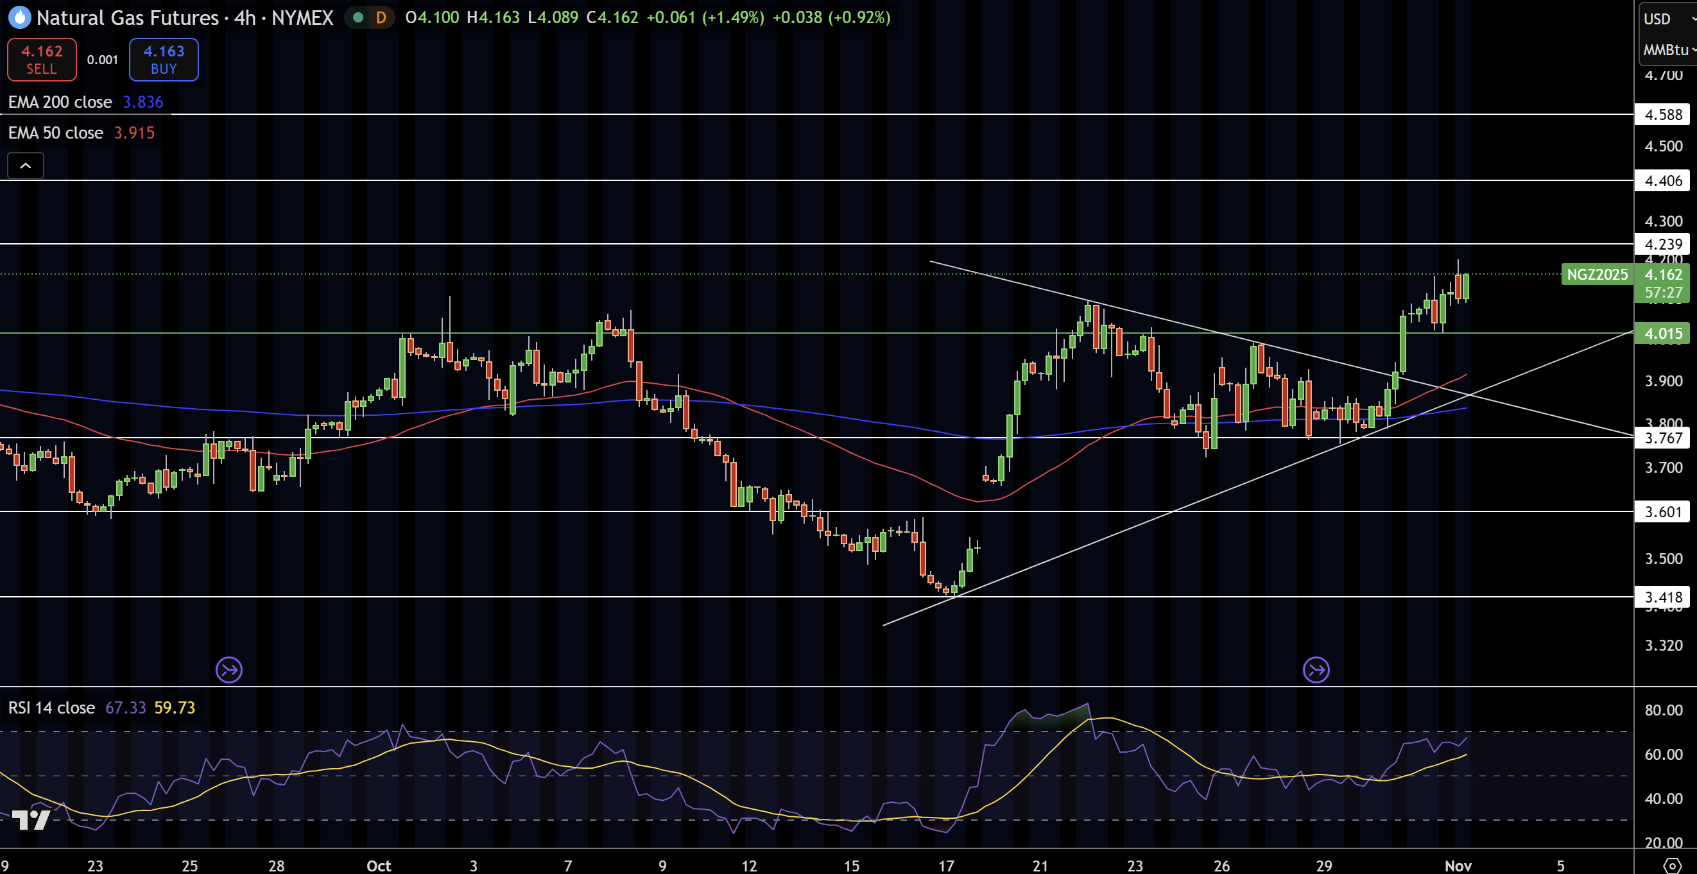Click the right contract rollover marker
Screen dimensions: 1697x874
1316,670
